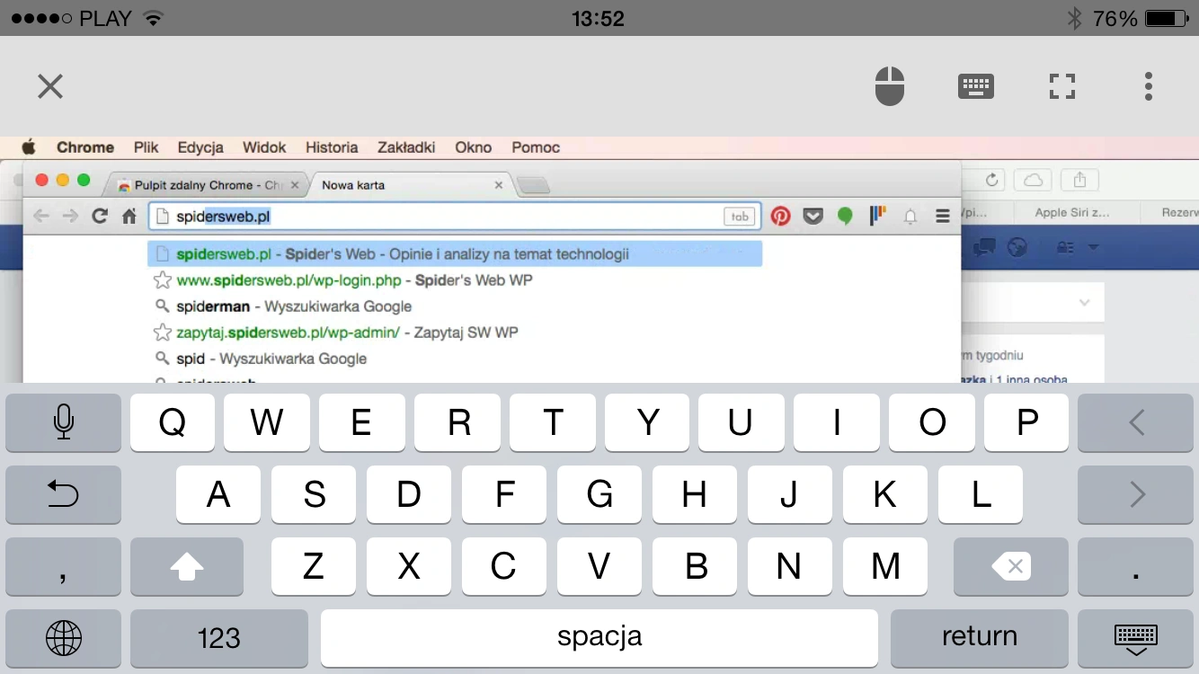Reload in the Safari window behind
The height and width of the screenshot is (674, 1199).
992,180
